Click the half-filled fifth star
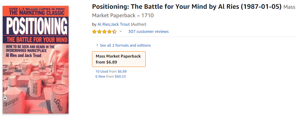Image resolution: width=297 pixels, height=122 pixels. (x=114, y=32)
